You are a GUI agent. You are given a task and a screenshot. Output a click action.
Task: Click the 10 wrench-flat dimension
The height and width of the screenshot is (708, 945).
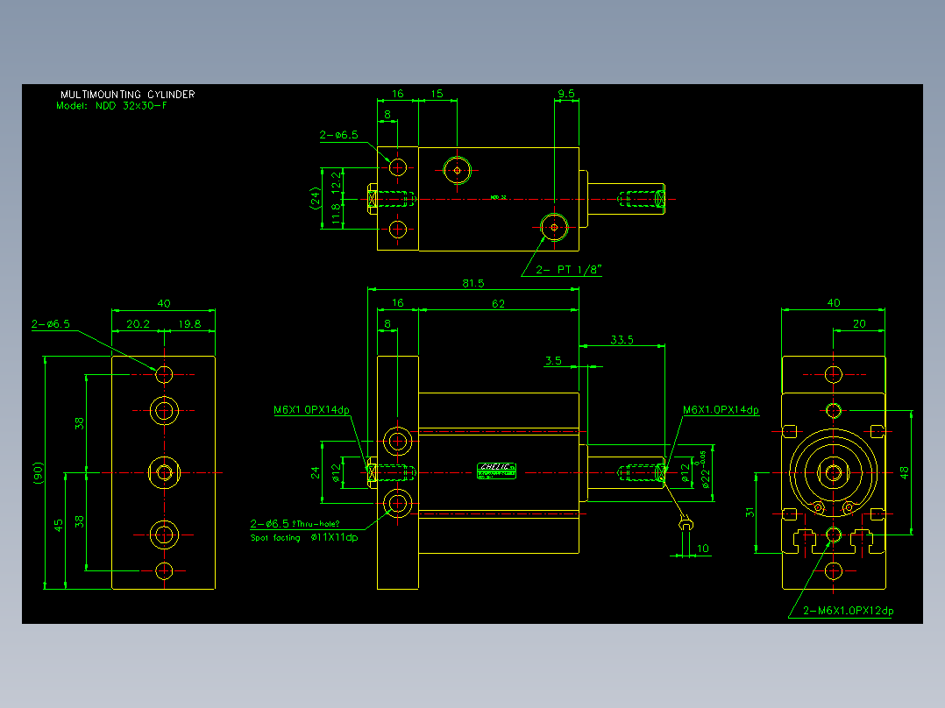703,549
